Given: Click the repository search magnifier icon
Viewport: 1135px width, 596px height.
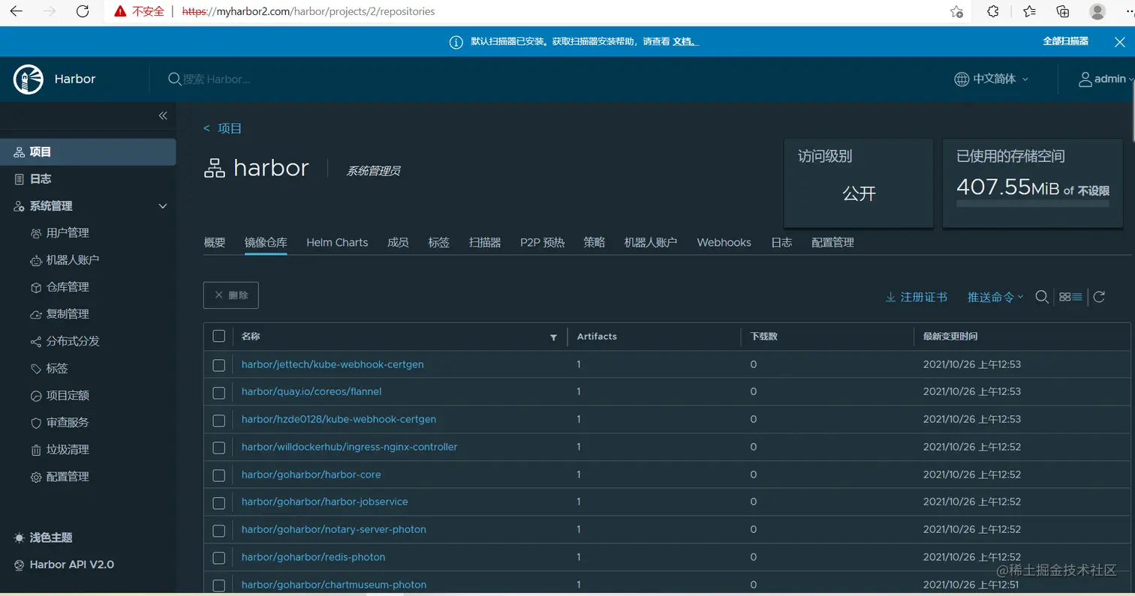Looking at the screenshot, I should pyautogui.click(x=1042, y=297).
